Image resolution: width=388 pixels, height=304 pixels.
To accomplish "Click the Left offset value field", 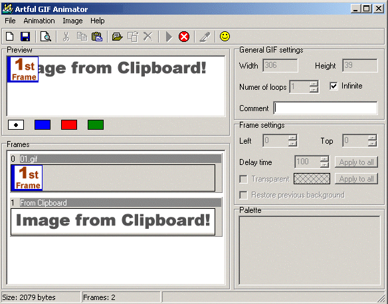I will [276, 140].
